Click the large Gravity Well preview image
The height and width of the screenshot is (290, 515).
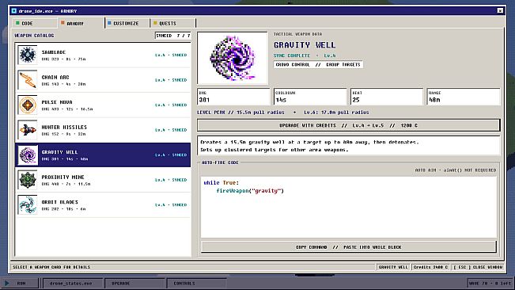[x=233, y=58]
